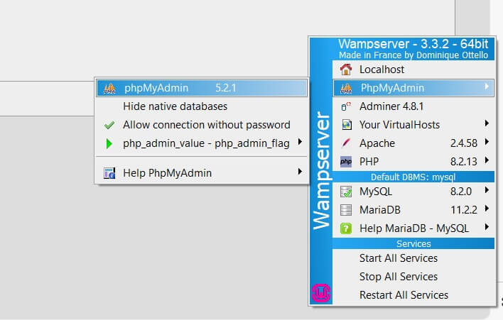
Task: Click Apache version number 2.4.58
Action: pyautogui.click(x=464, y=143)
